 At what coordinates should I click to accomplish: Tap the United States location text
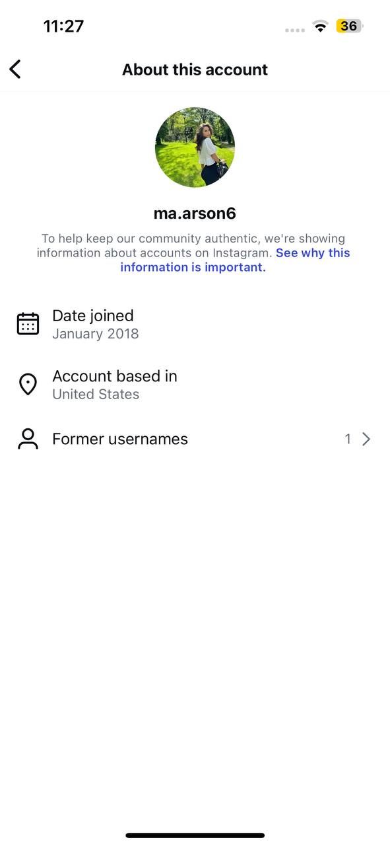(x=96, y=394)
